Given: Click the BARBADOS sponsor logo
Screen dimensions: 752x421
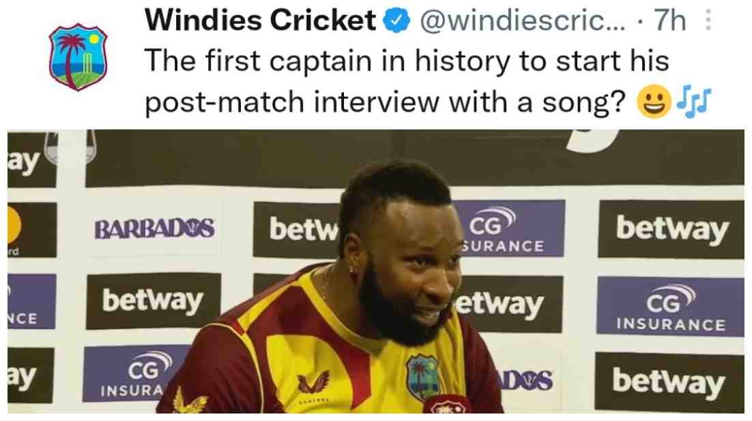Looking at the screenshot, I should [x=154, y=229].
